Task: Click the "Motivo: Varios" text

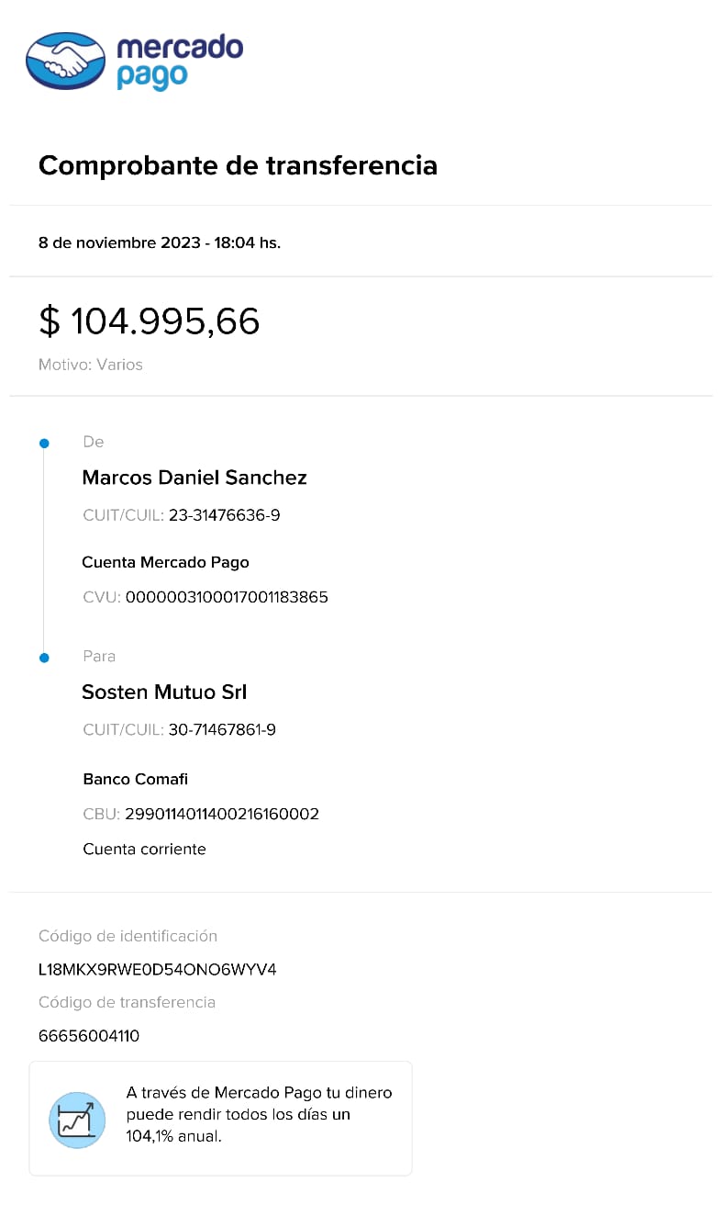Action: 91,365
